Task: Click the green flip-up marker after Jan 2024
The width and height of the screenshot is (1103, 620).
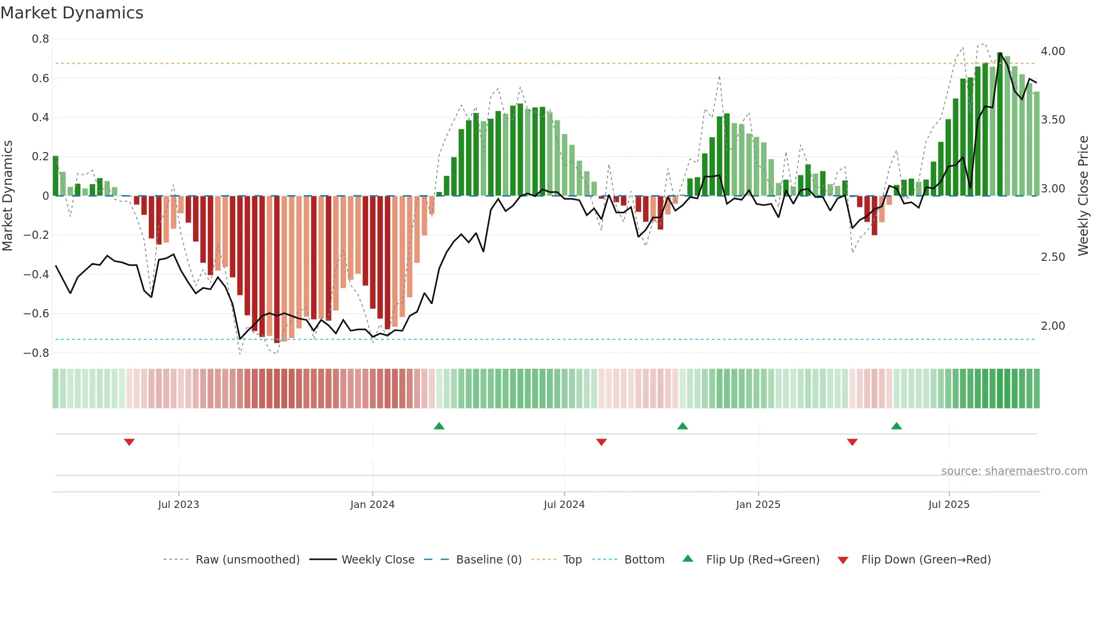Action: coord(439,426)
